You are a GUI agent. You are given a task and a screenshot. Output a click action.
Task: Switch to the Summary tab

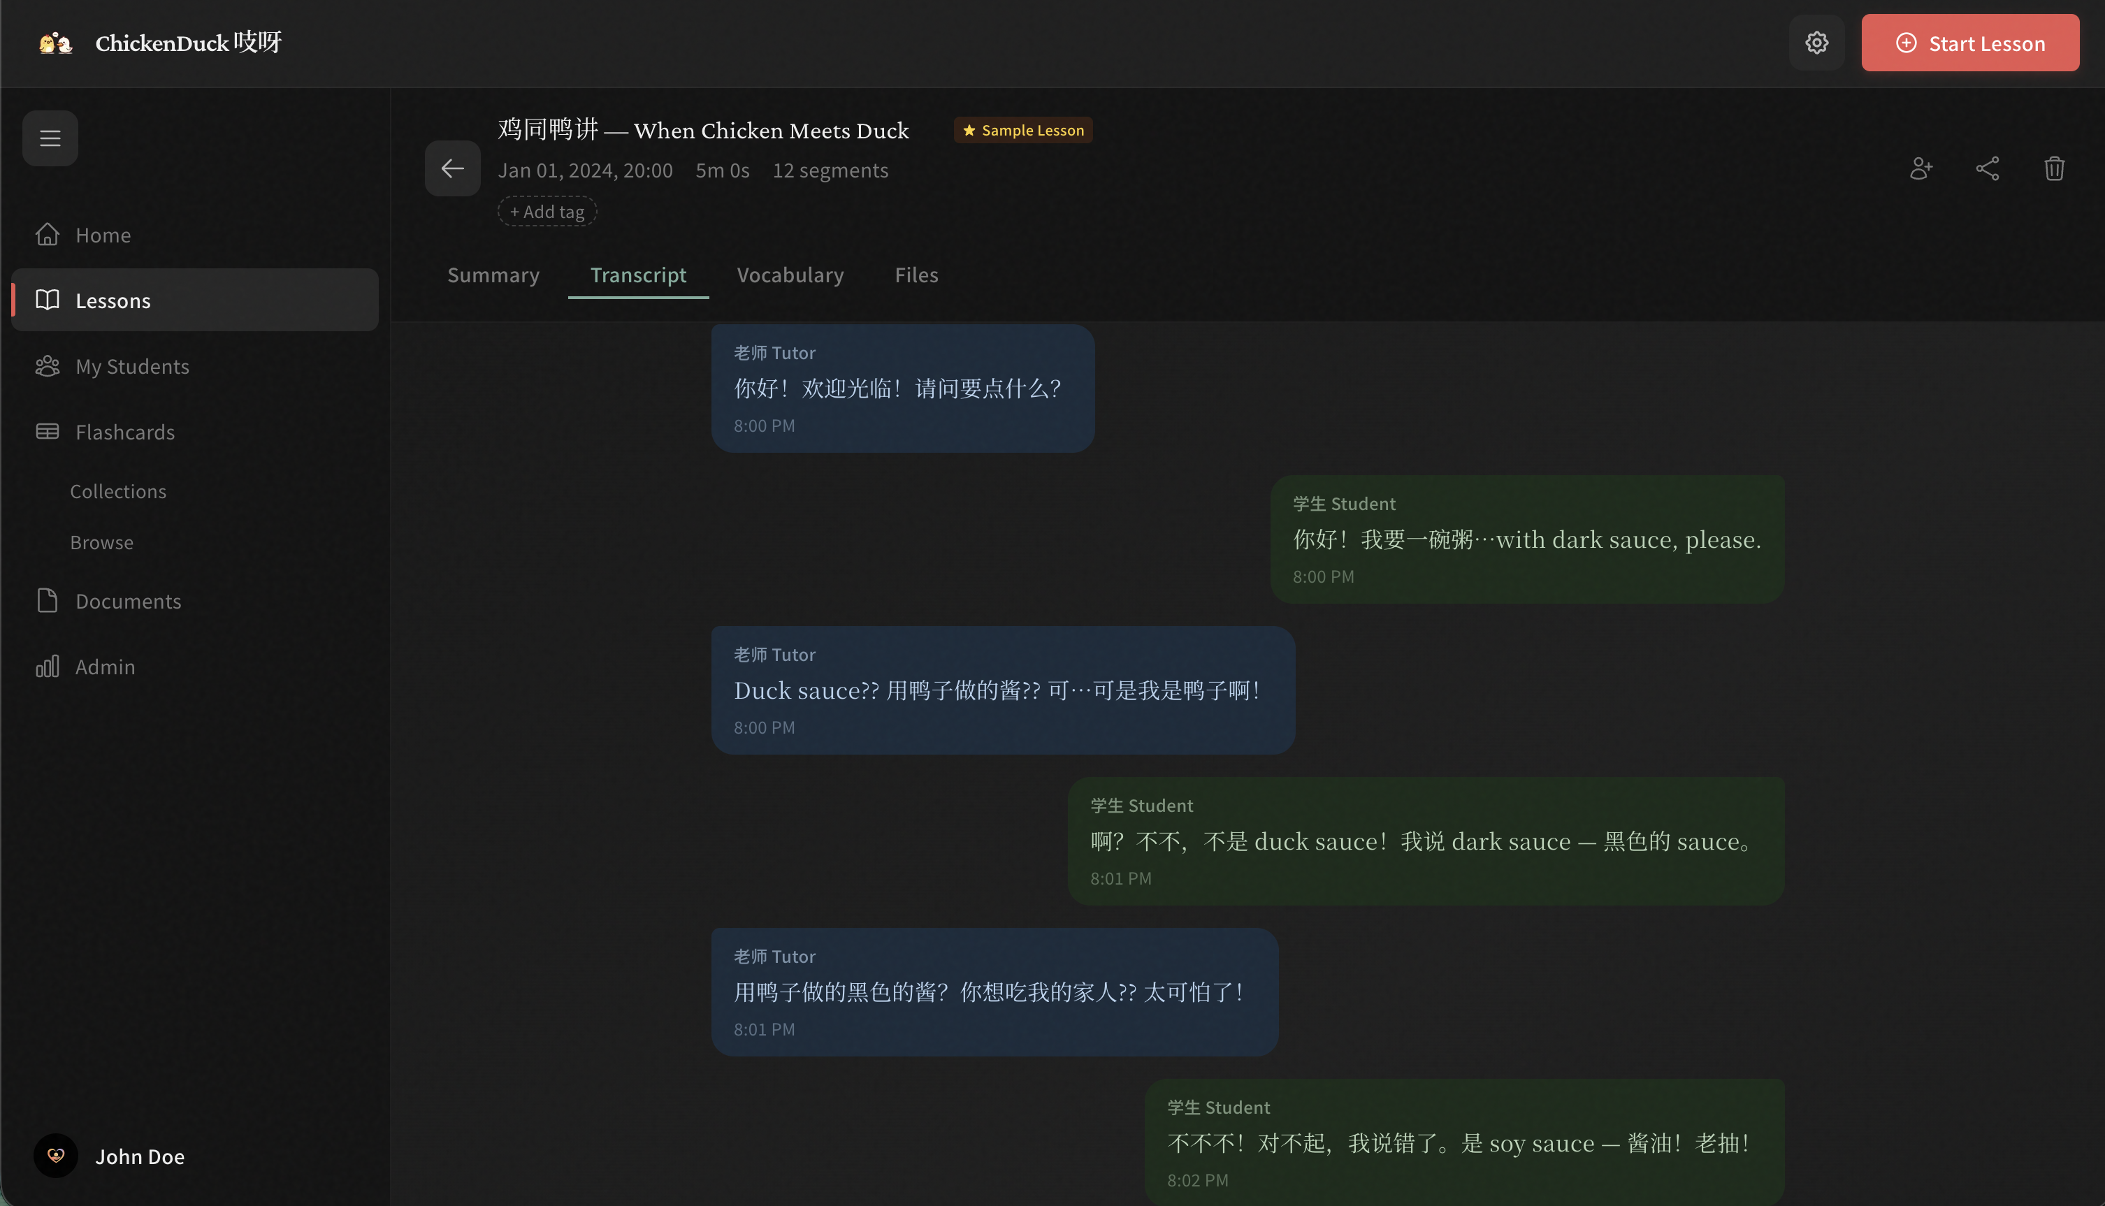click(x=493, y=275)
